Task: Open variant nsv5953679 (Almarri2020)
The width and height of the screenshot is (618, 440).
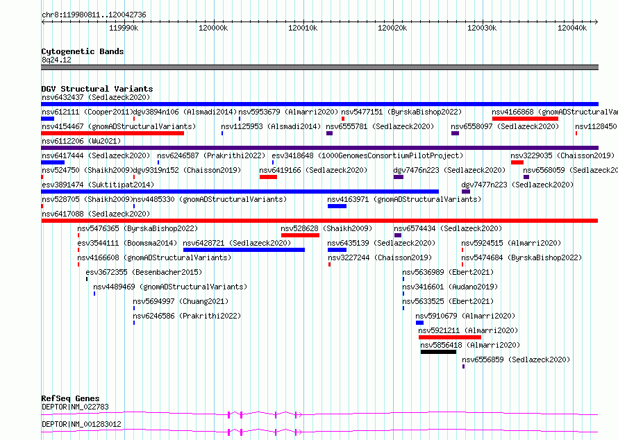Action: [288, 112]
